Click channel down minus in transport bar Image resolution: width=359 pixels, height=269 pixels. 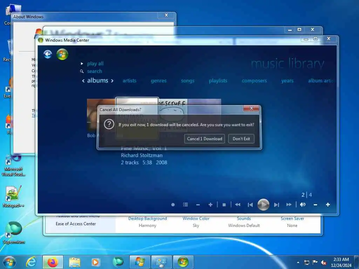tap(198, 205)
